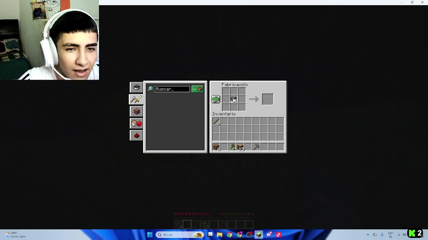This screenshot has height=240, width=428.
Task: Select the building blocks recipe tab
Action: click(x=136, y=111)
